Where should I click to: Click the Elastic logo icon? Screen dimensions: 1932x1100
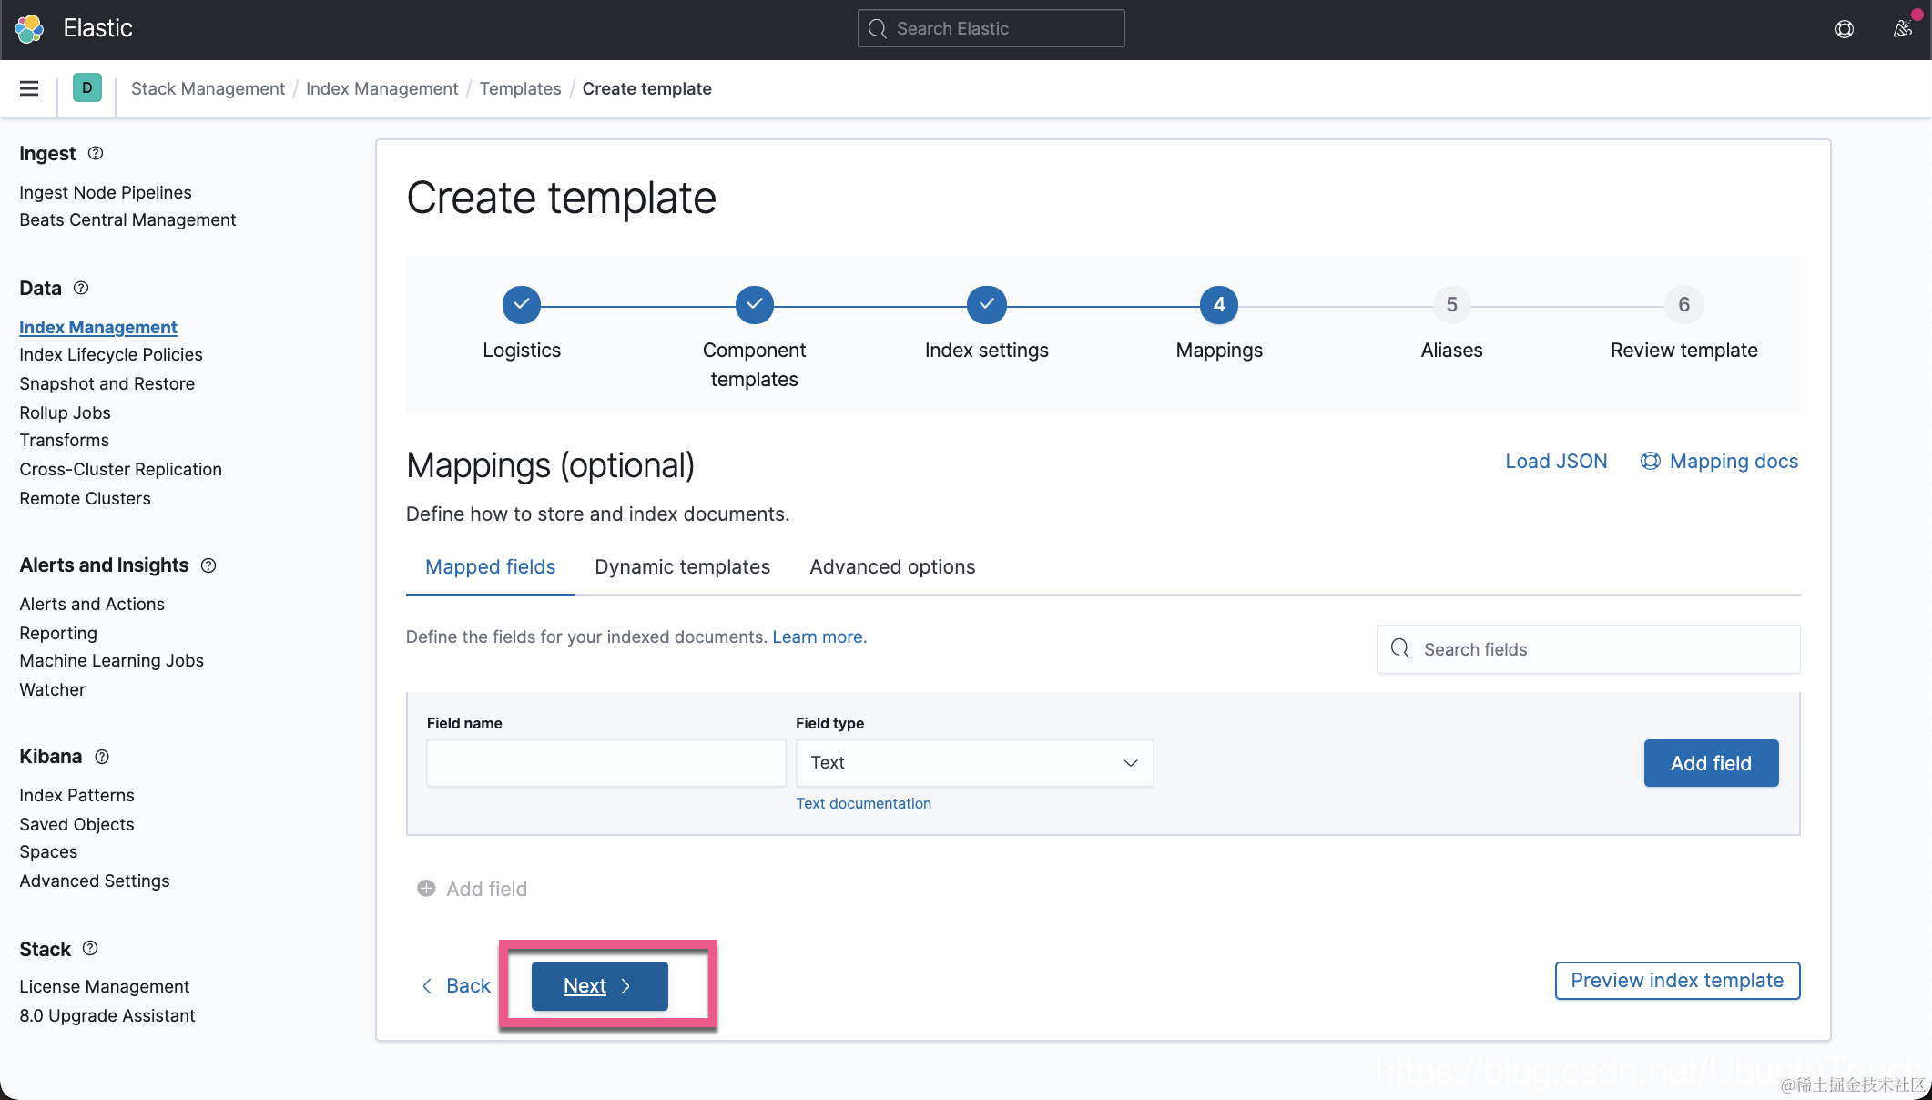click(29, 28)
